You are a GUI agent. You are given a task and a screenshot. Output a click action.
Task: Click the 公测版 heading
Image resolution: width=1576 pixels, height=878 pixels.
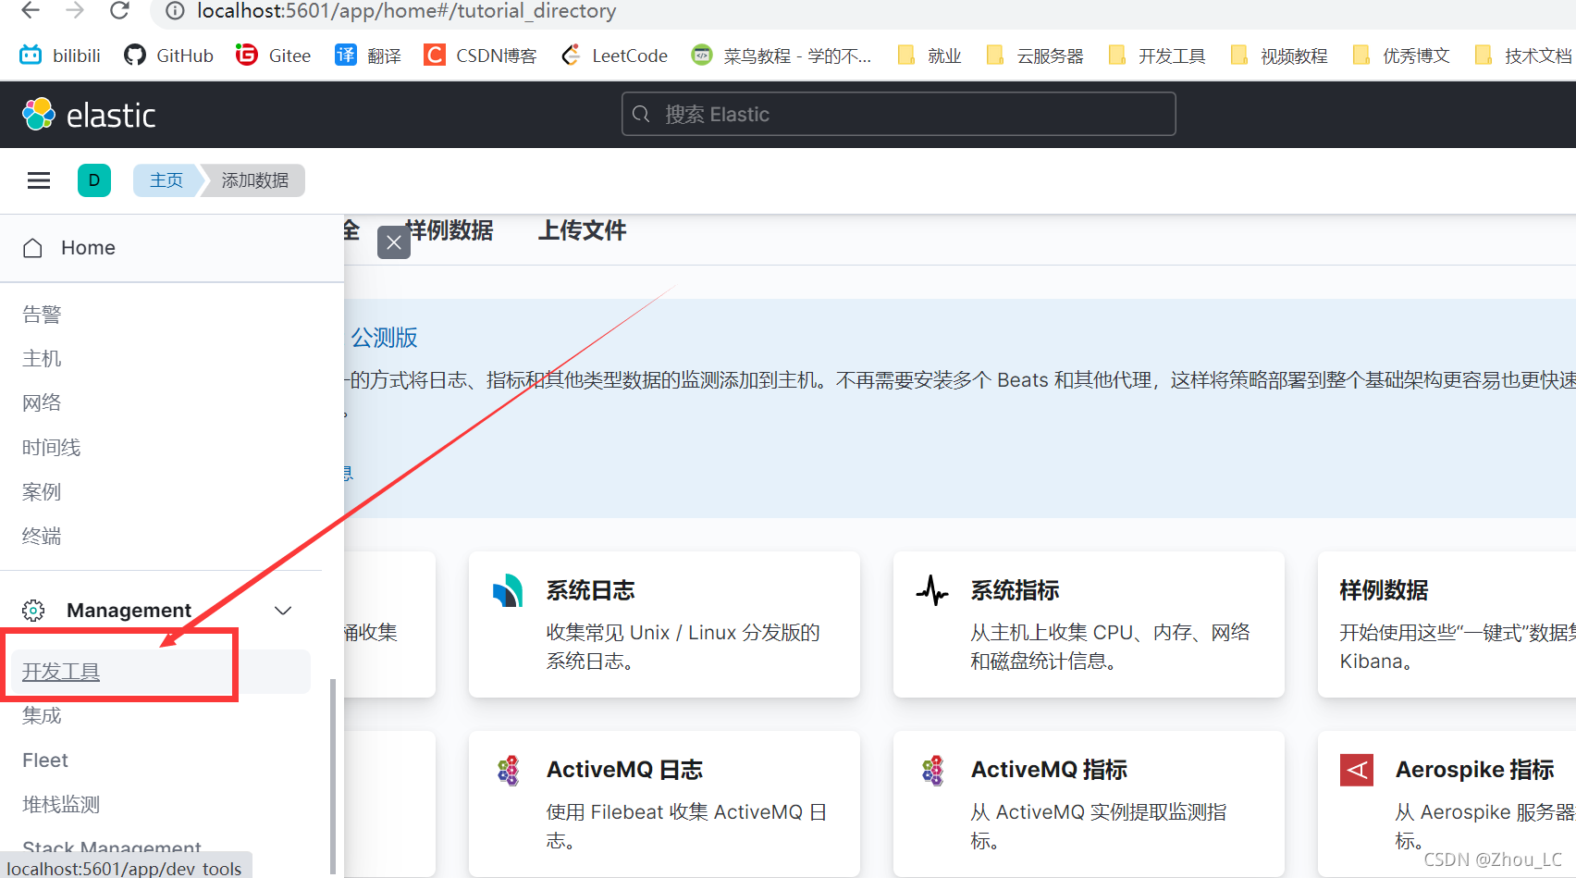tap(384, 338)
